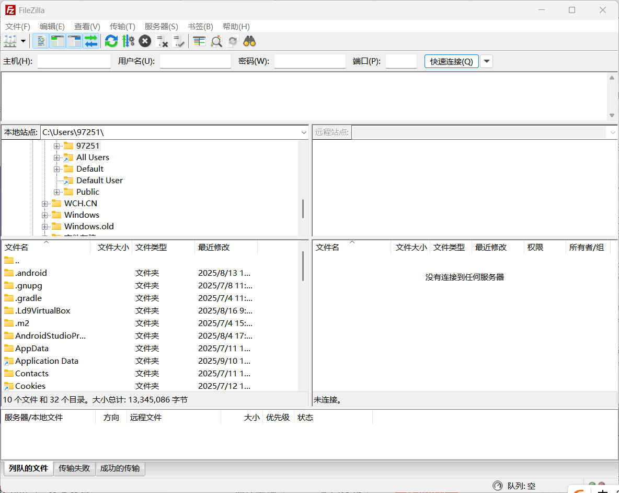
Task: Switch to 列队的文件 tab
Action: pyautogui.click(x=28, y=468)
